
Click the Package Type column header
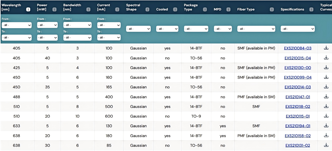click(x=190, y=7)
